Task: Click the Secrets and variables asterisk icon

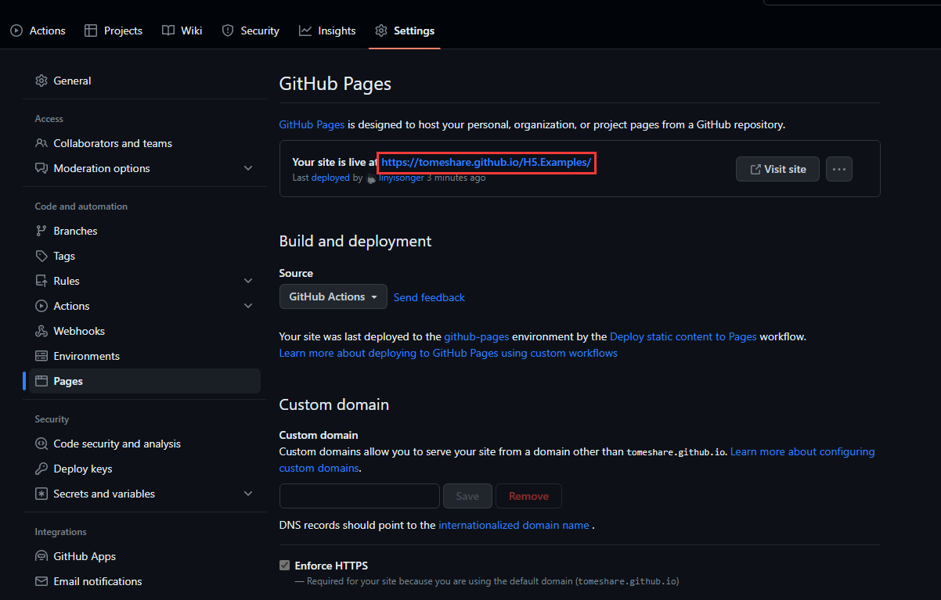Action: [41, 494]
